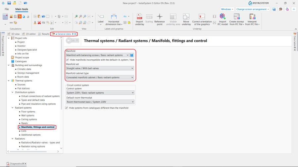Click tree horizontal scrollbar right arrow

[x=58, y=151]
